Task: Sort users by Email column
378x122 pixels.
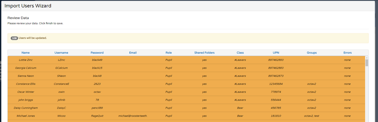Action: (133, 53)
